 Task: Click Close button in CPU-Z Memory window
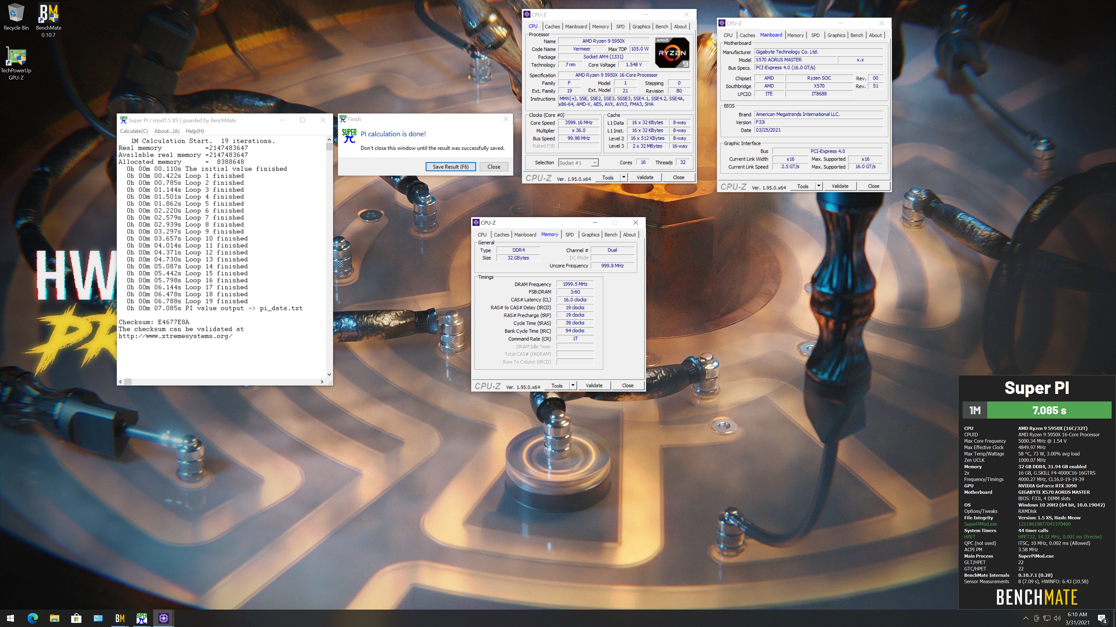click(x=627, y=385)
